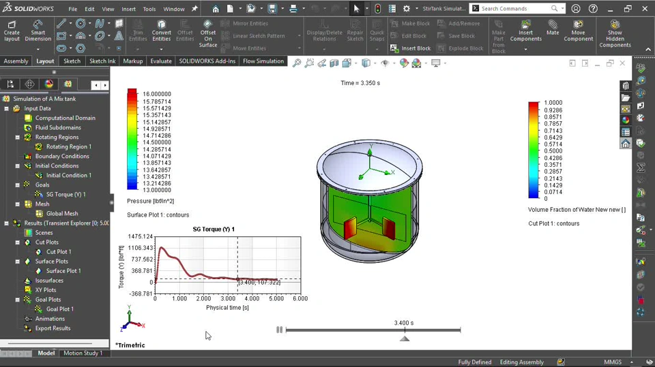This screenshot has height=367, width=655.
Task: Switch to the Flow Simulation tab
Action: [x=263, y=61]
